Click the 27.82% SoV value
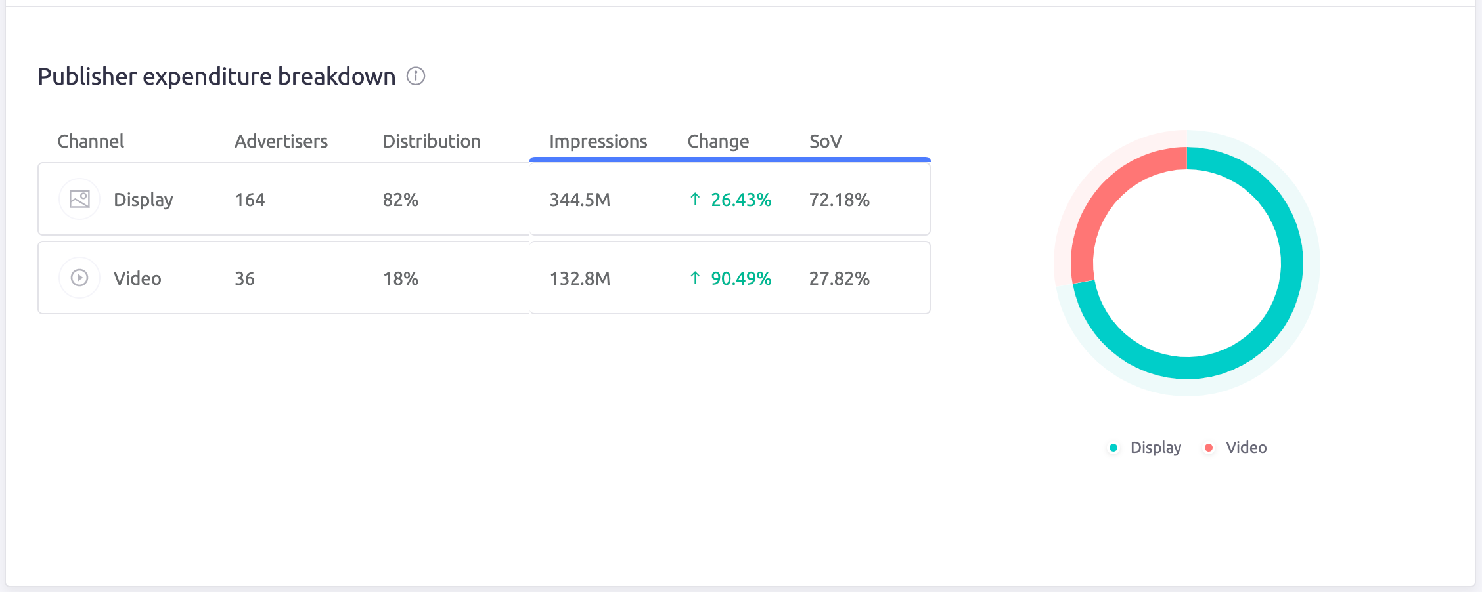 pyautogui.click(x=840, y=278)
